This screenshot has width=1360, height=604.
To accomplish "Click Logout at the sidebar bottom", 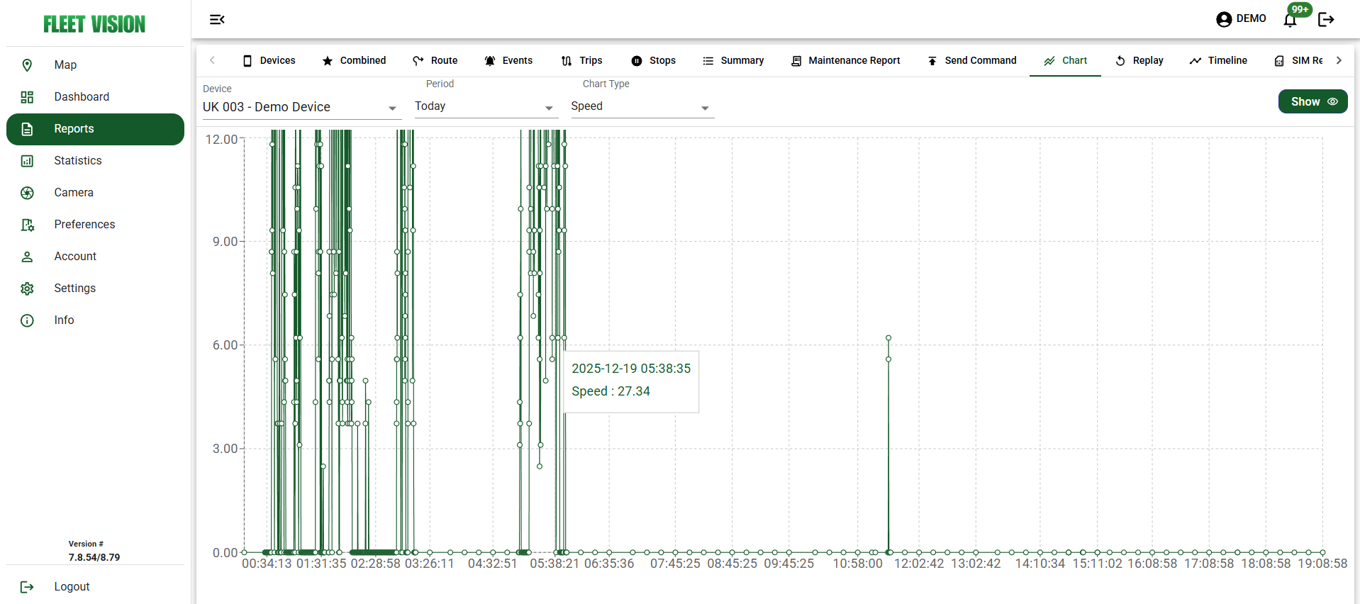I will (72, 587).
